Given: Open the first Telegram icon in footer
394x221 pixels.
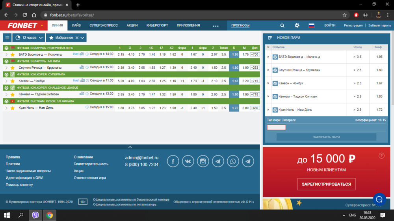Looking at the screenshot, I should [x=218, y=161].
